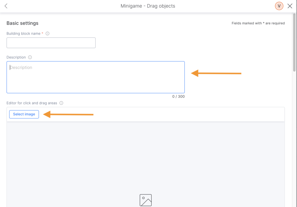Go back using the left arrow
The image size is (297, 207).
tap(6, 6)
